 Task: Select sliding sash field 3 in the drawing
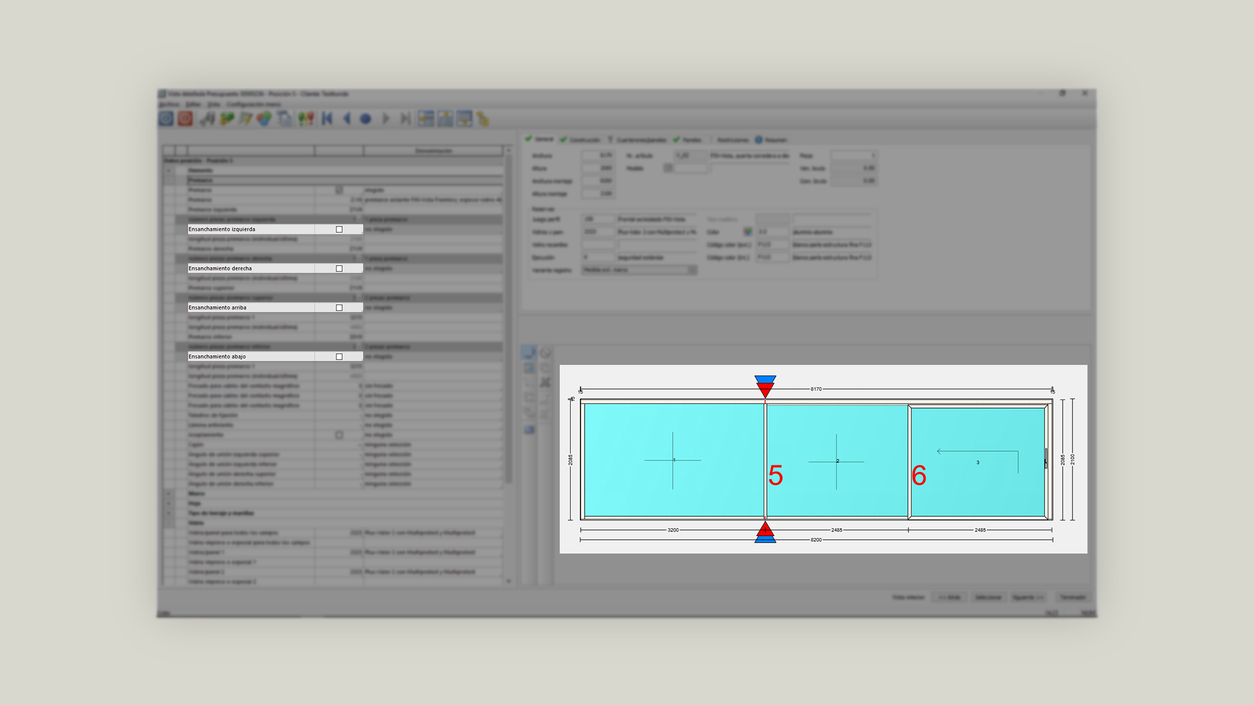point(978,462)
